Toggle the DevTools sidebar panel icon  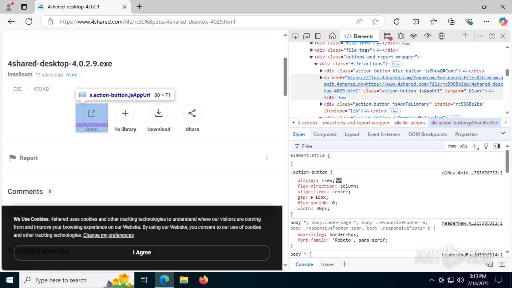point(318,36)
